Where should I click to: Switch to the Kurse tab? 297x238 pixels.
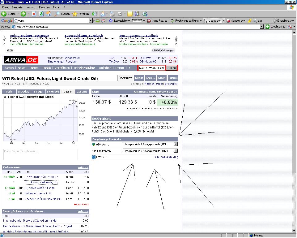pyautogui.click(x=139, y=78)
